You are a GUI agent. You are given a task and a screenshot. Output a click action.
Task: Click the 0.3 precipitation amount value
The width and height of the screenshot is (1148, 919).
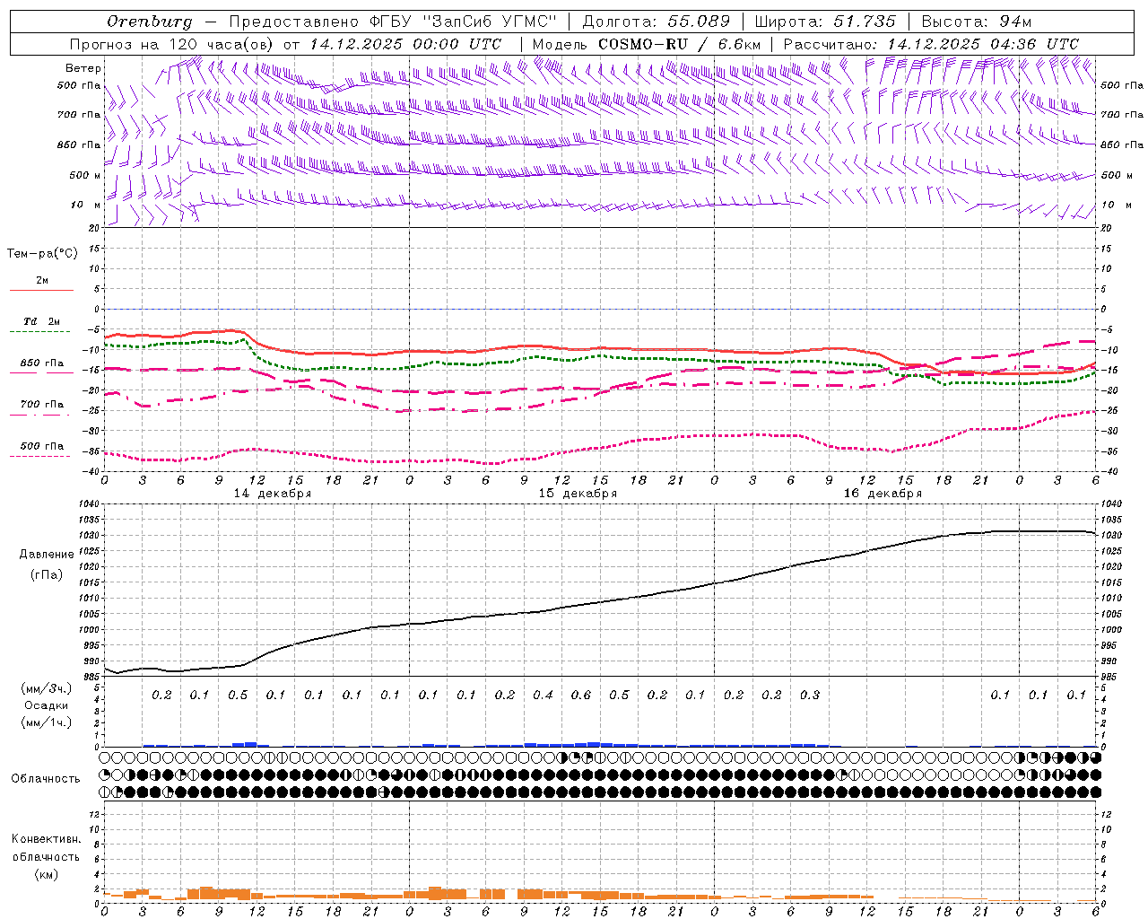[x=810, y=696]
